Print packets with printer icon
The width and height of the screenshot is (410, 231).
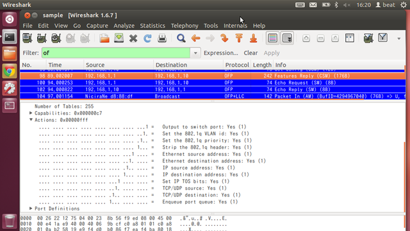(162, 38)
